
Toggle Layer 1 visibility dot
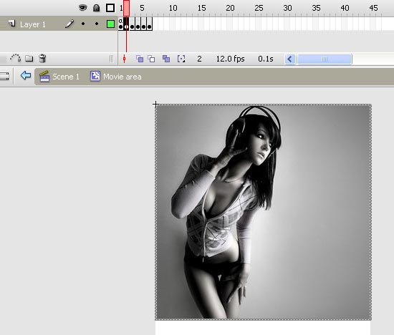83,24
